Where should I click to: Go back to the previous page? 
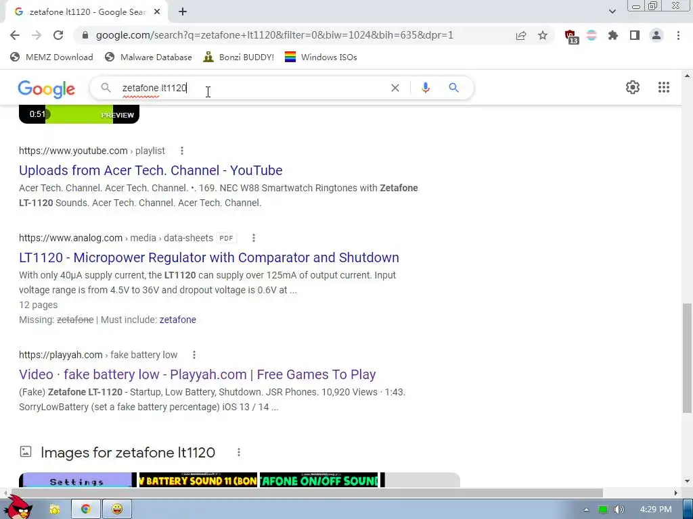15,35
